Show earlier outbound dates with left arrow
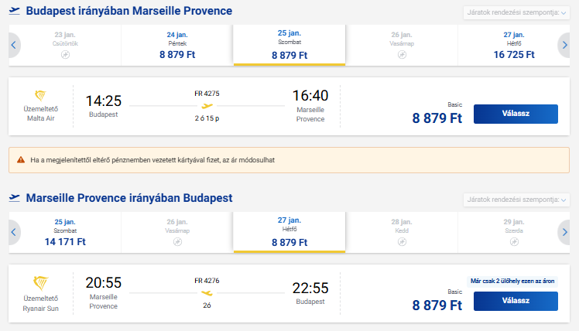This screenshot has height=331, width=579. 14,45
